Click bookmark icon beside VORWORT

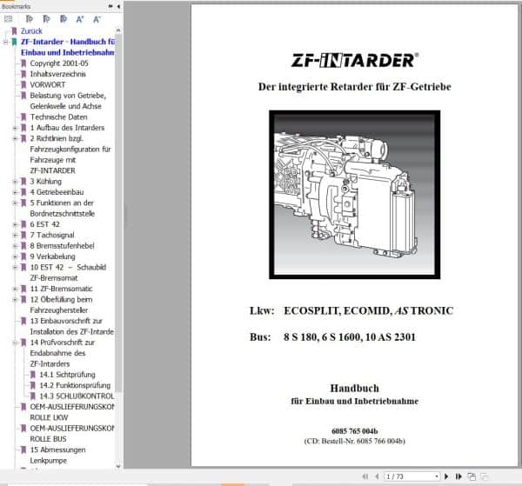tap(23, 84)
